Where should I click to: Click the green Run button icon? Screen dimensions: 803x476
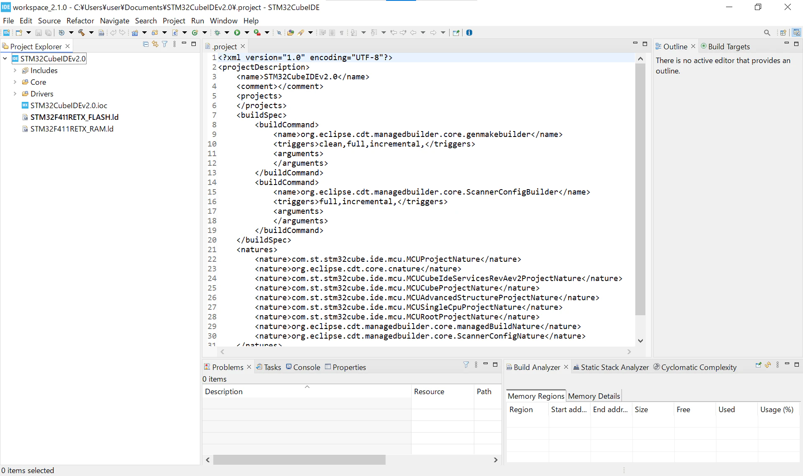237,33
